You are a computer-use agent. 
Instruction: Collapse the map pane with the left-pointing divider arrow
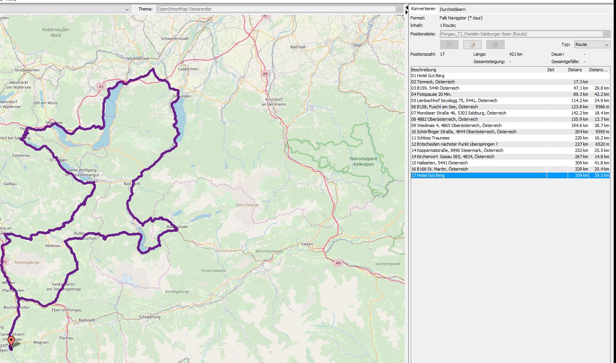coord(407,7)
